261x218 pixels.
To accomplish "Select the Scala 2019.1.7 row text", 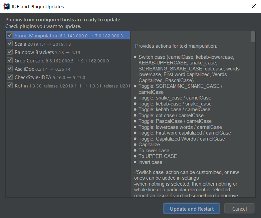I will pyautogui.click(x=43, y=44).
